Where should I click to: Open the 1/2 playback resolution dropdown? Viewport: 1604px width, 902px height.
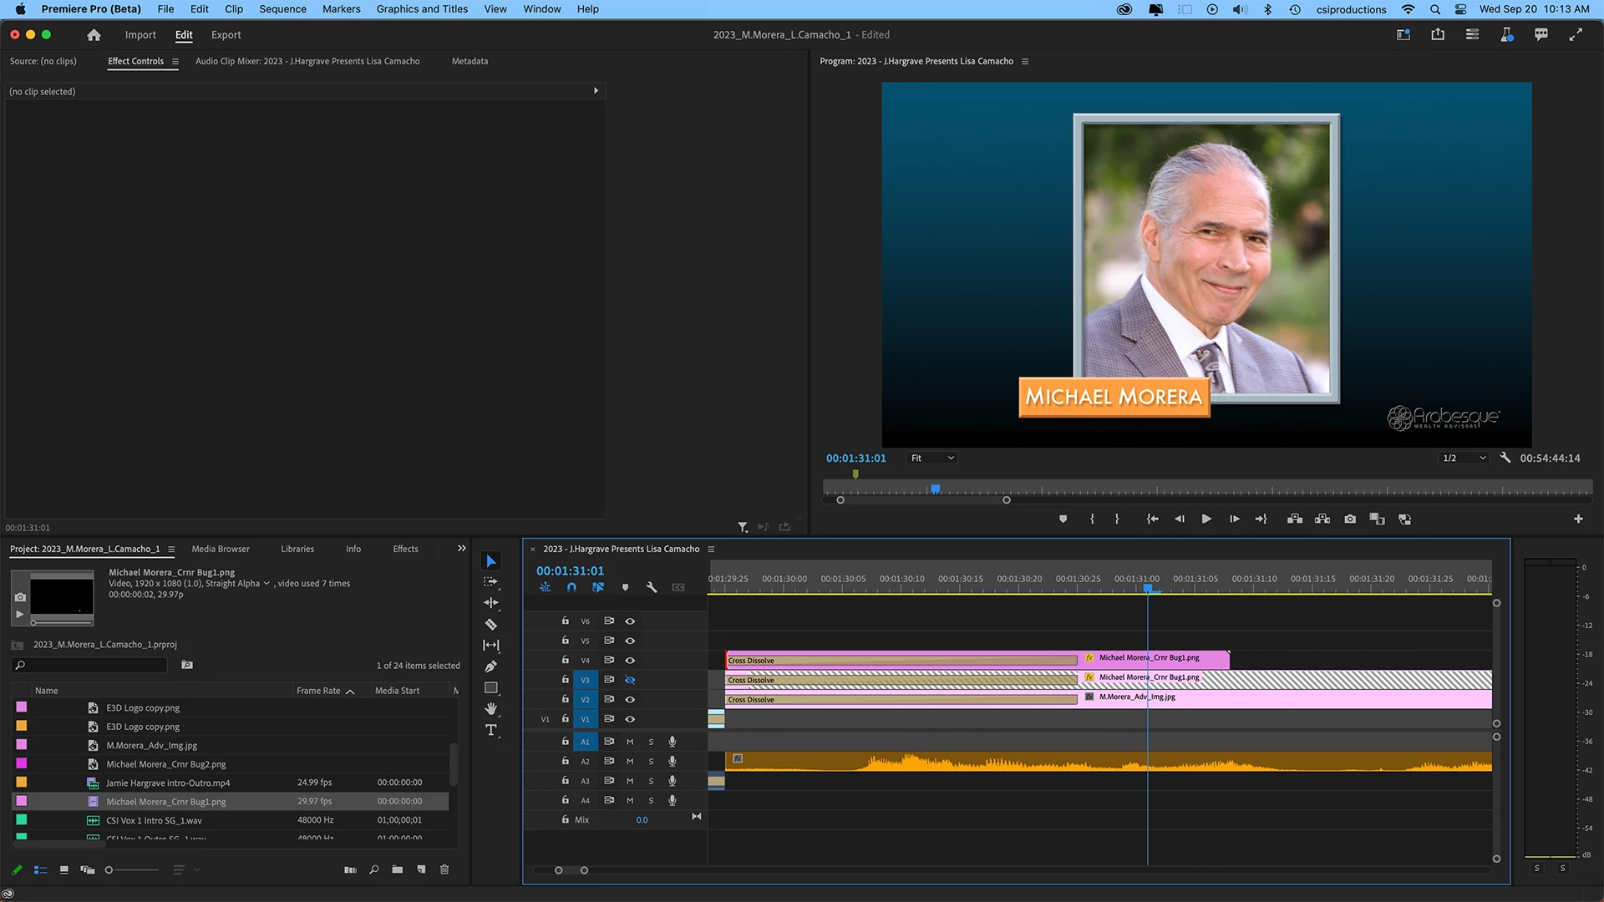pos(1464,458)
